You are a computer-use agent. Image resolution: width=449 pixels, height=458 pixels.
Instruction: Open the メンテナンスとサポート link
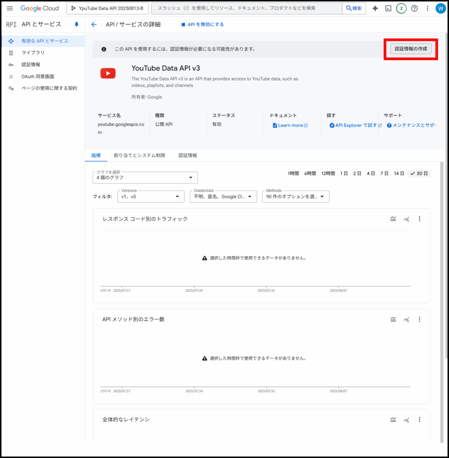(411, 125)
